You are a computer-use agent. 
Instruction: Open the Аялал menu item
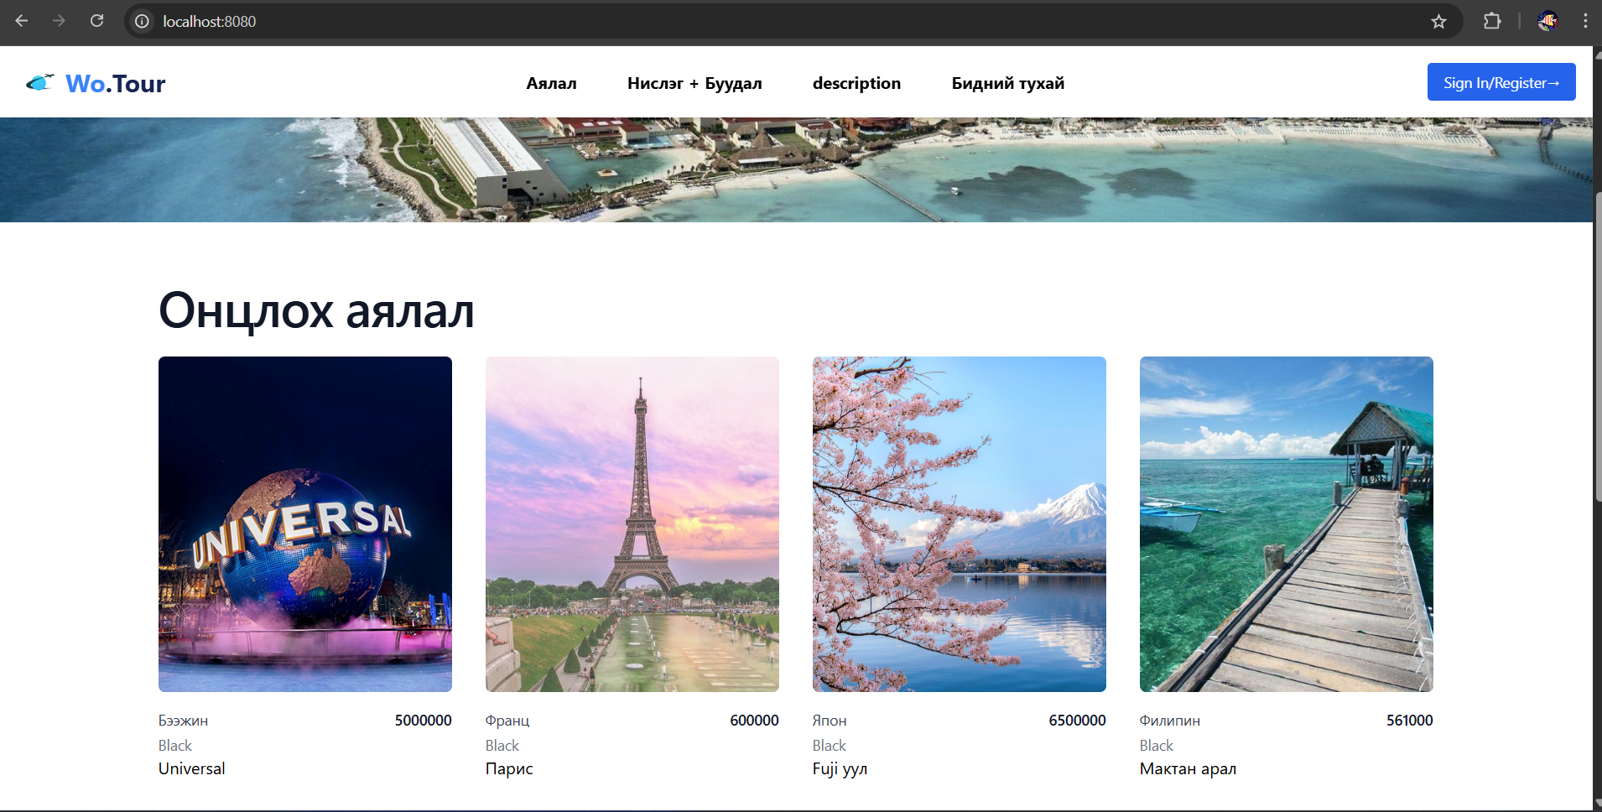[x=551, y=83]
